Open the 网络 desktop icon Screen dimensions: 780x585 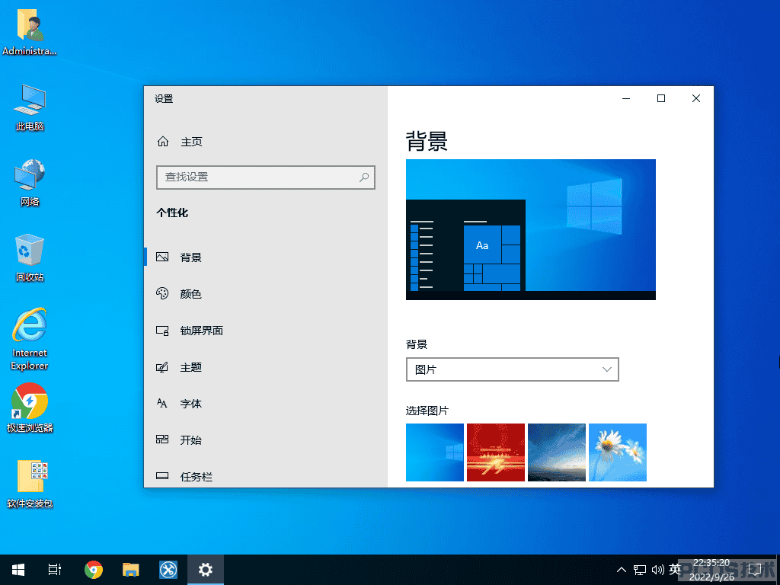point(30,183)
